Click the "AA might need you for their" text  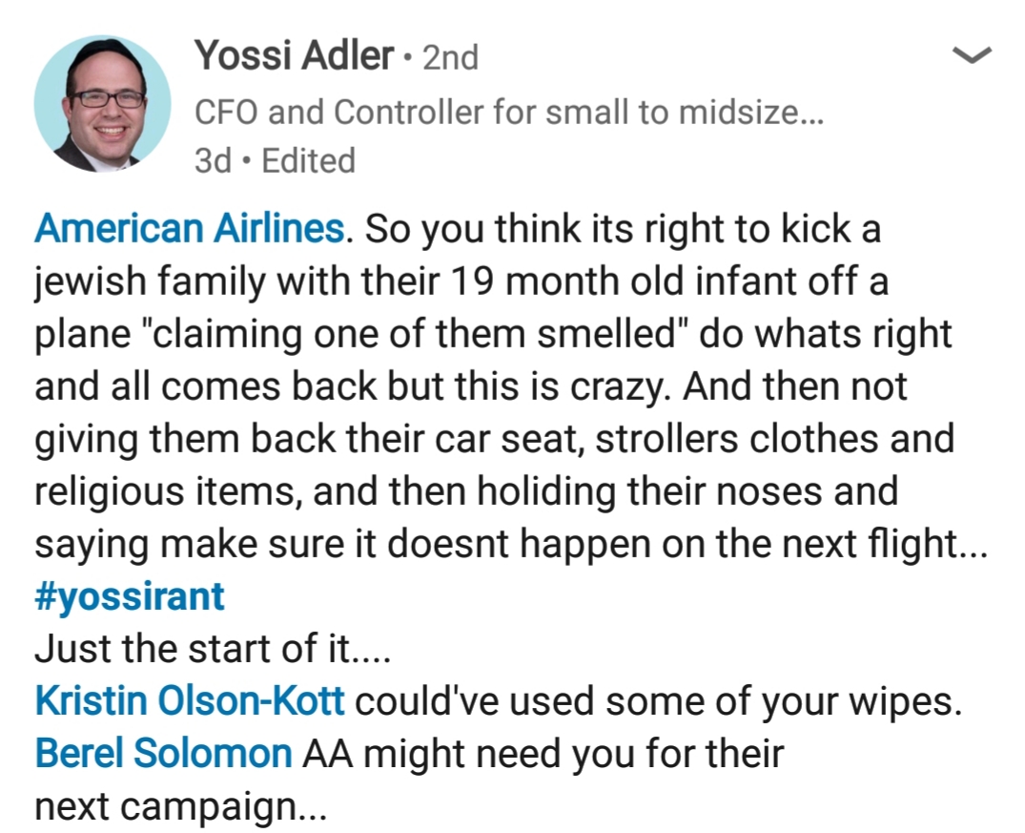click(542, 754)
